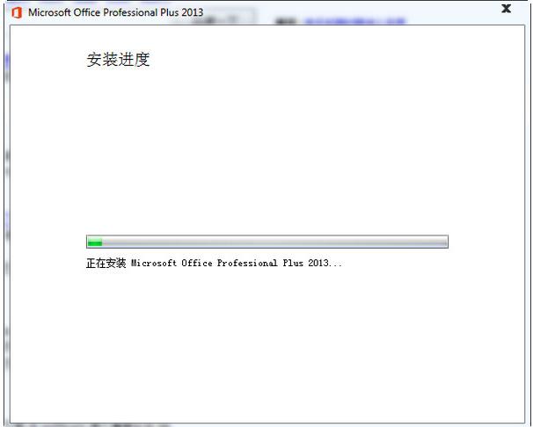Click the word Professional in the title bar
Screen dimensions: 533x427
tap(130, 12)
